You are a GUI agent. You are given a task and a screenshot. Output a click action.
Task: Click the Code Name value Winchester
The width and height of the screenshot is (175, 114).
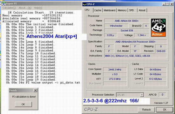[x=116, y=26]
